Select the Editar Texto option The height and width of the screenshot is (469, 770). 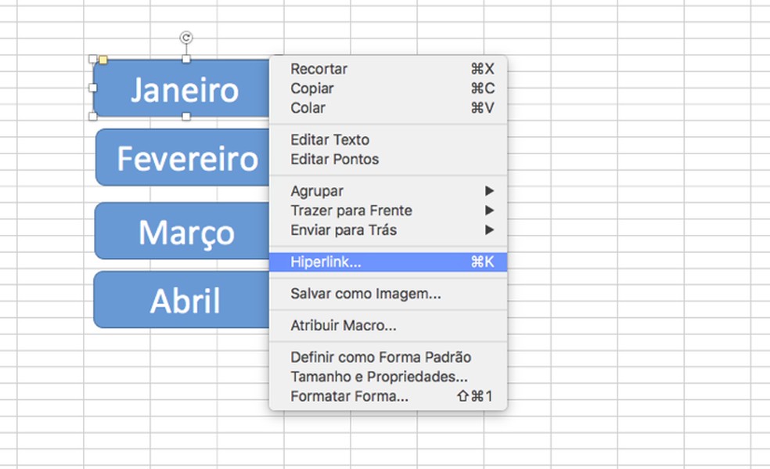tap(330, 140)
